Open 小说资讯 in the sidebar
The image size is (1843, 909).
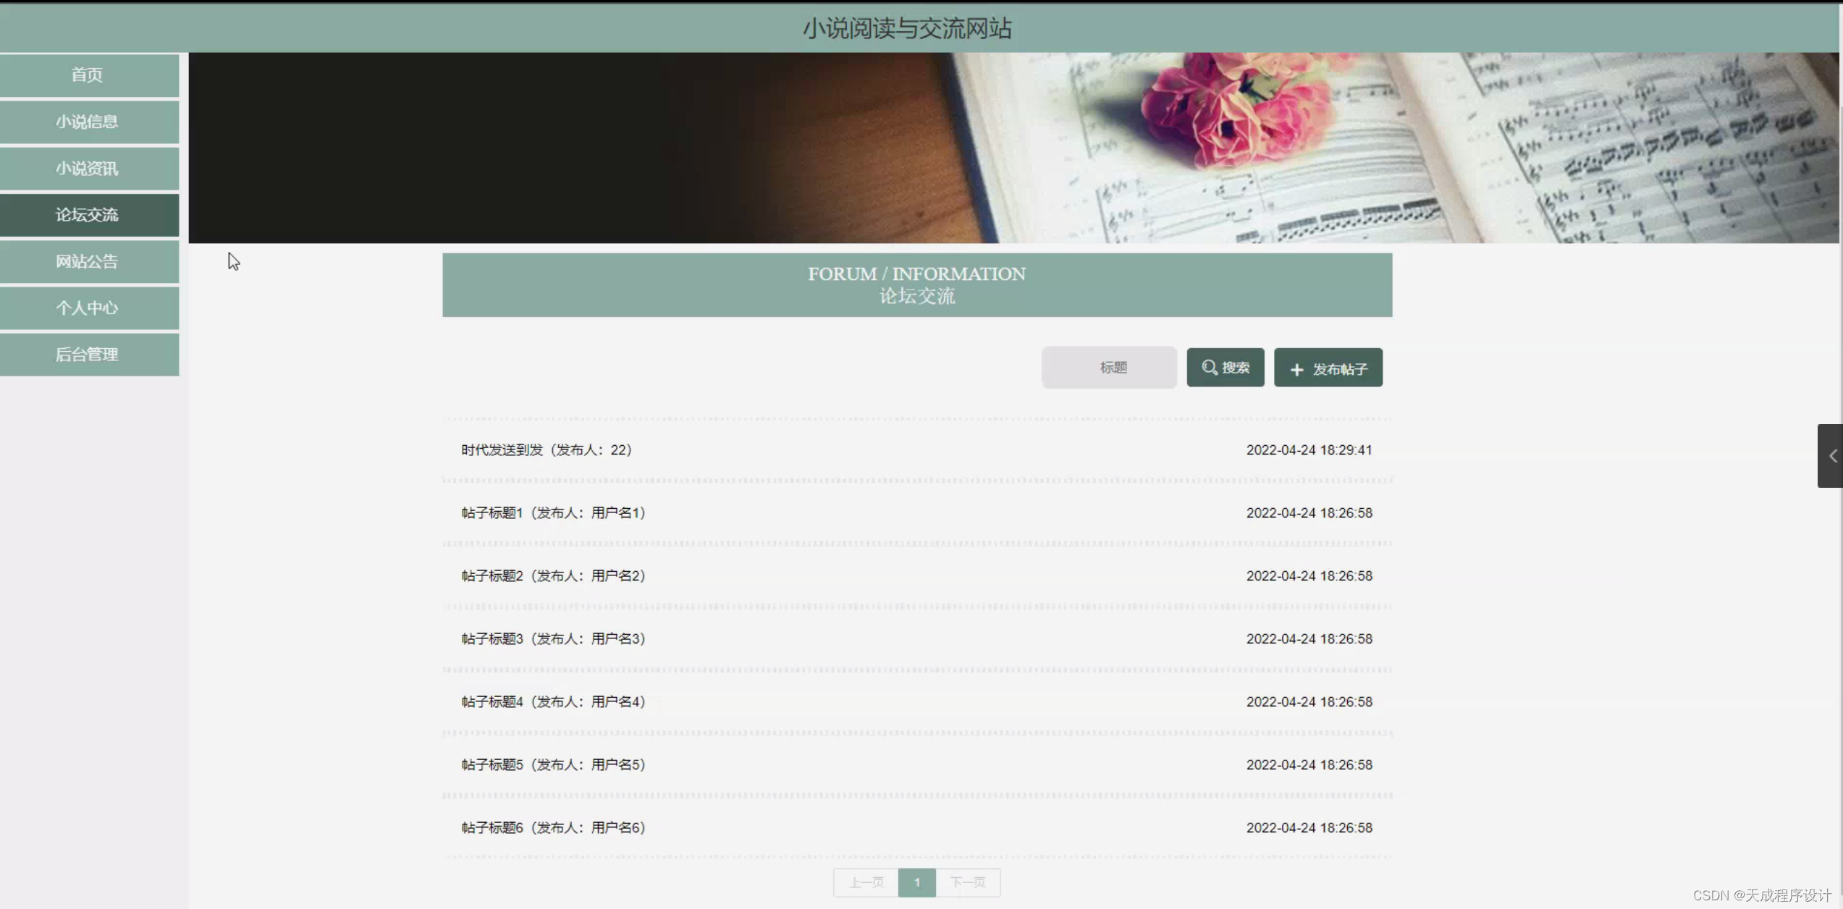click(x=89, y=169)
